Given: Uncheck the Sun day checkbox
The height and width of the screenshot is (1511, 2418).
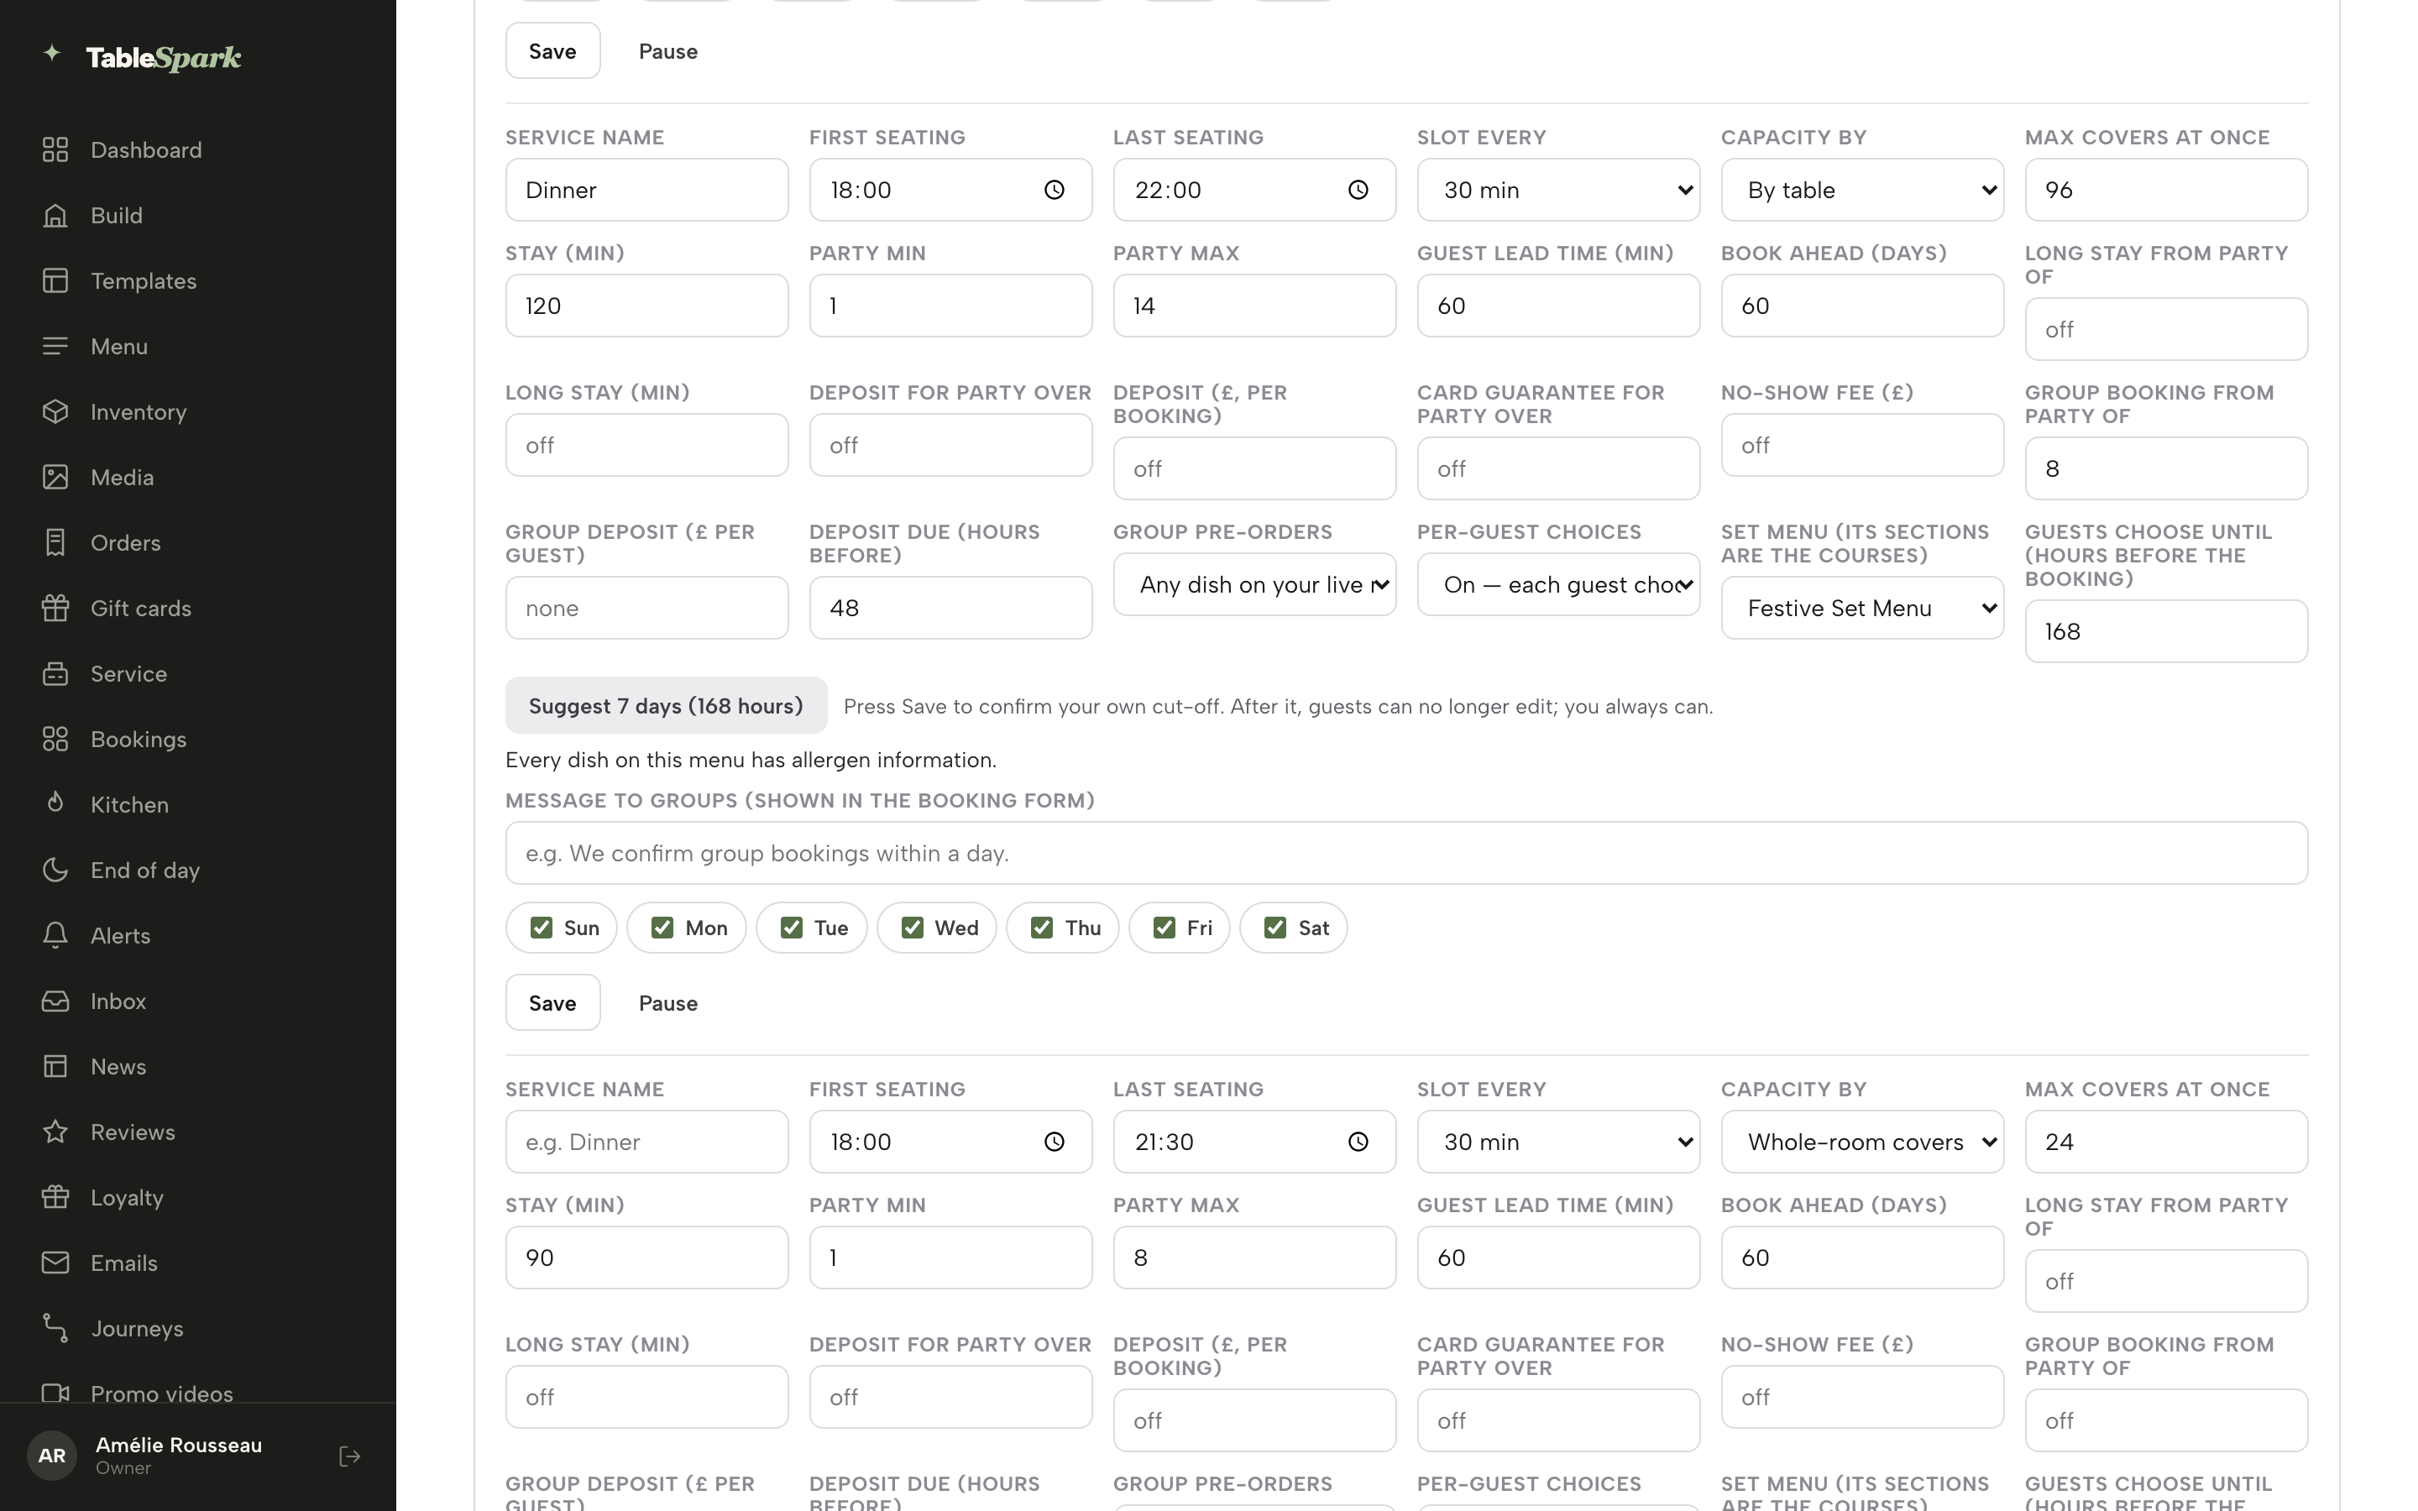Looking at the screenshot, I should (x=542, y=928).
